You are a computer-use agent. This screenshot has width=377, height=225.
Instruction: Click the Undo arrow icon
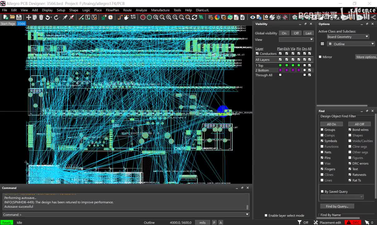coord(48,17)
